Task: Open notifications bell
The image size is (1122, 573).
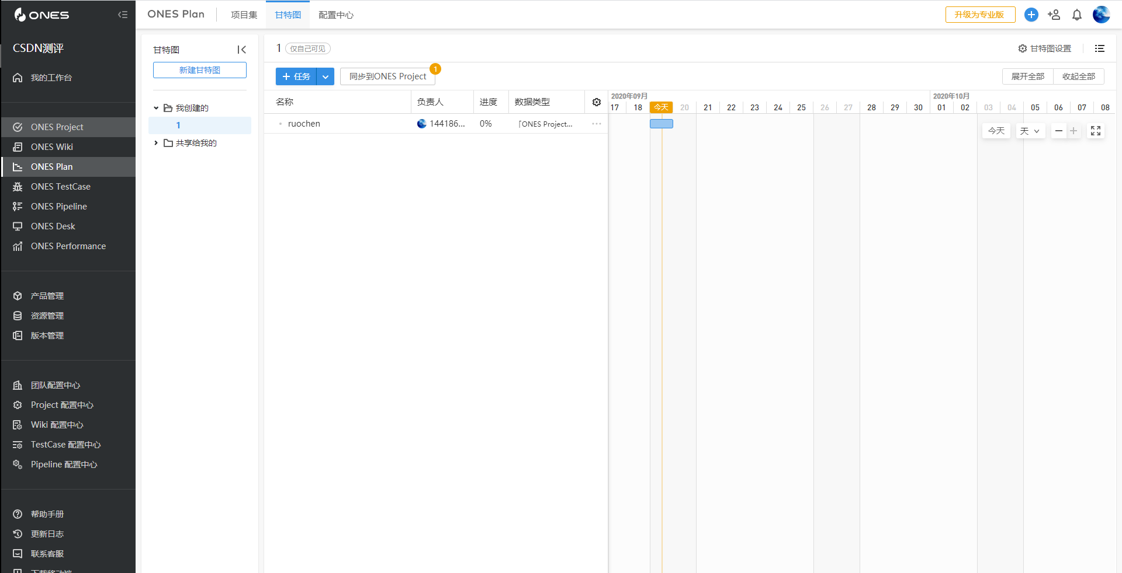Action: coord(1077,15)
